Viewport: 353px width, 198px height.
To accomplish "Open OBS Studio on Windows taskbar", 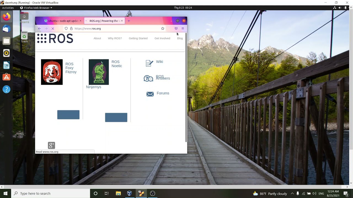I will 153,193.
